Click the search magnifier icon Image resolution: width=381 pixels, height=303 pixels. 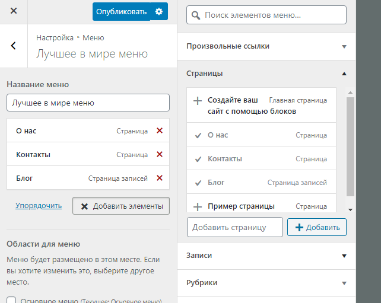pos(196,15)
